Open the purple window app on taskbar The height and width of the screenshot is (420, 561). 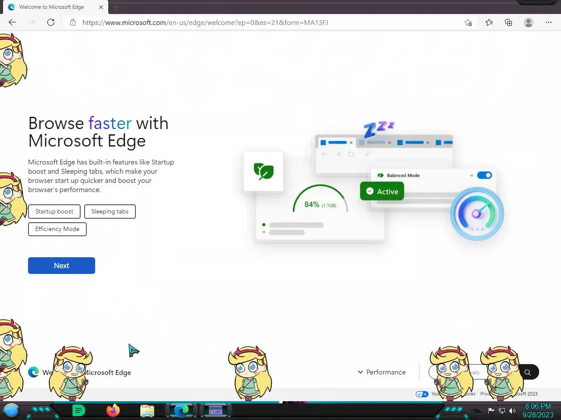click(215, 410)
